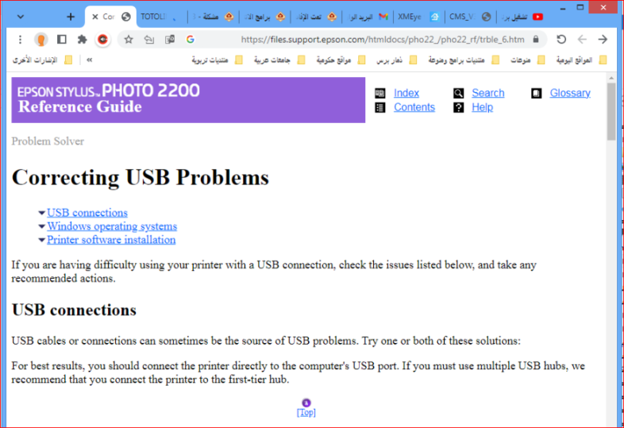Click the Help question mark icon
Image resolution: width=624 pixels, height=428 pixels.
pyautogui.click(x=458, y=107)
